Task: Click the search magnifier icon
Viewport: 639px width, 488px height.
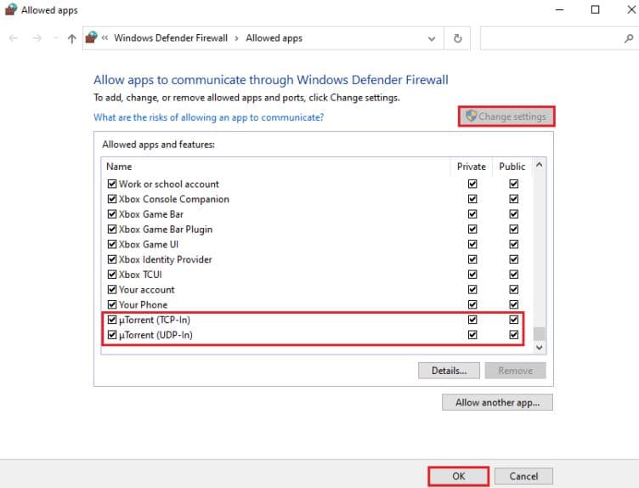Action: [x=628, y=38]
